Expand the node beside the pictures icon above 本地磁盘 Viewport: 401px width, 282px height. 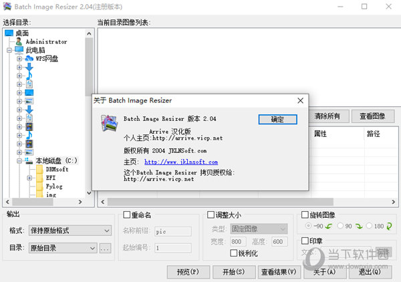click(x=19, y=152)
